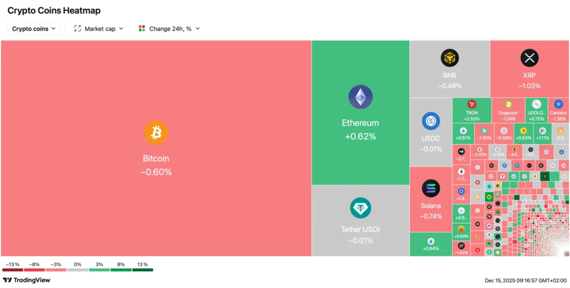Click the Crypto Coins Heatmap title
The width and height of the screenshot is (570, 288).
coord(54,11)
